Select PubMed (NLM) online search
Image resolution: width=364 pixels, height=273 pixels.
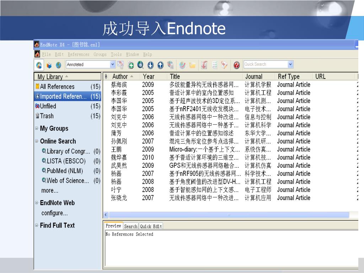(71, 171)
